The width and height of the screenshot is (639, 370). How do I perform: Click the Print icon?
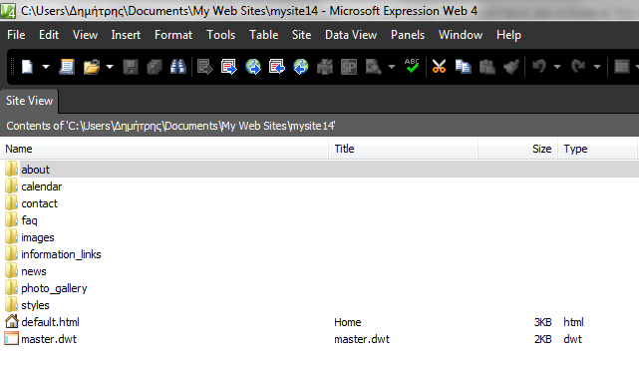pos(325,67)
